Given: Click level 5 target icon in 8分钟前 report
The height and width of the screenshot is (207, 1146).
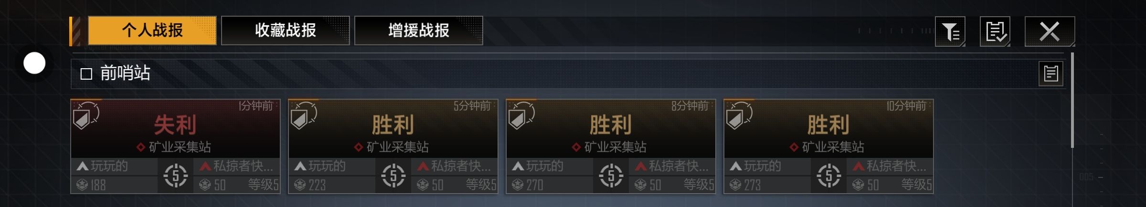Looking at the screenshot, I should [x=611, y=176].
